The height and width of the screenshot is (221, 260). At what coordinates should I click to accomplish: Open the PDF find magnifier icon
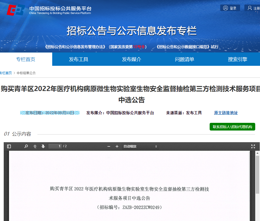coord(26,146)
